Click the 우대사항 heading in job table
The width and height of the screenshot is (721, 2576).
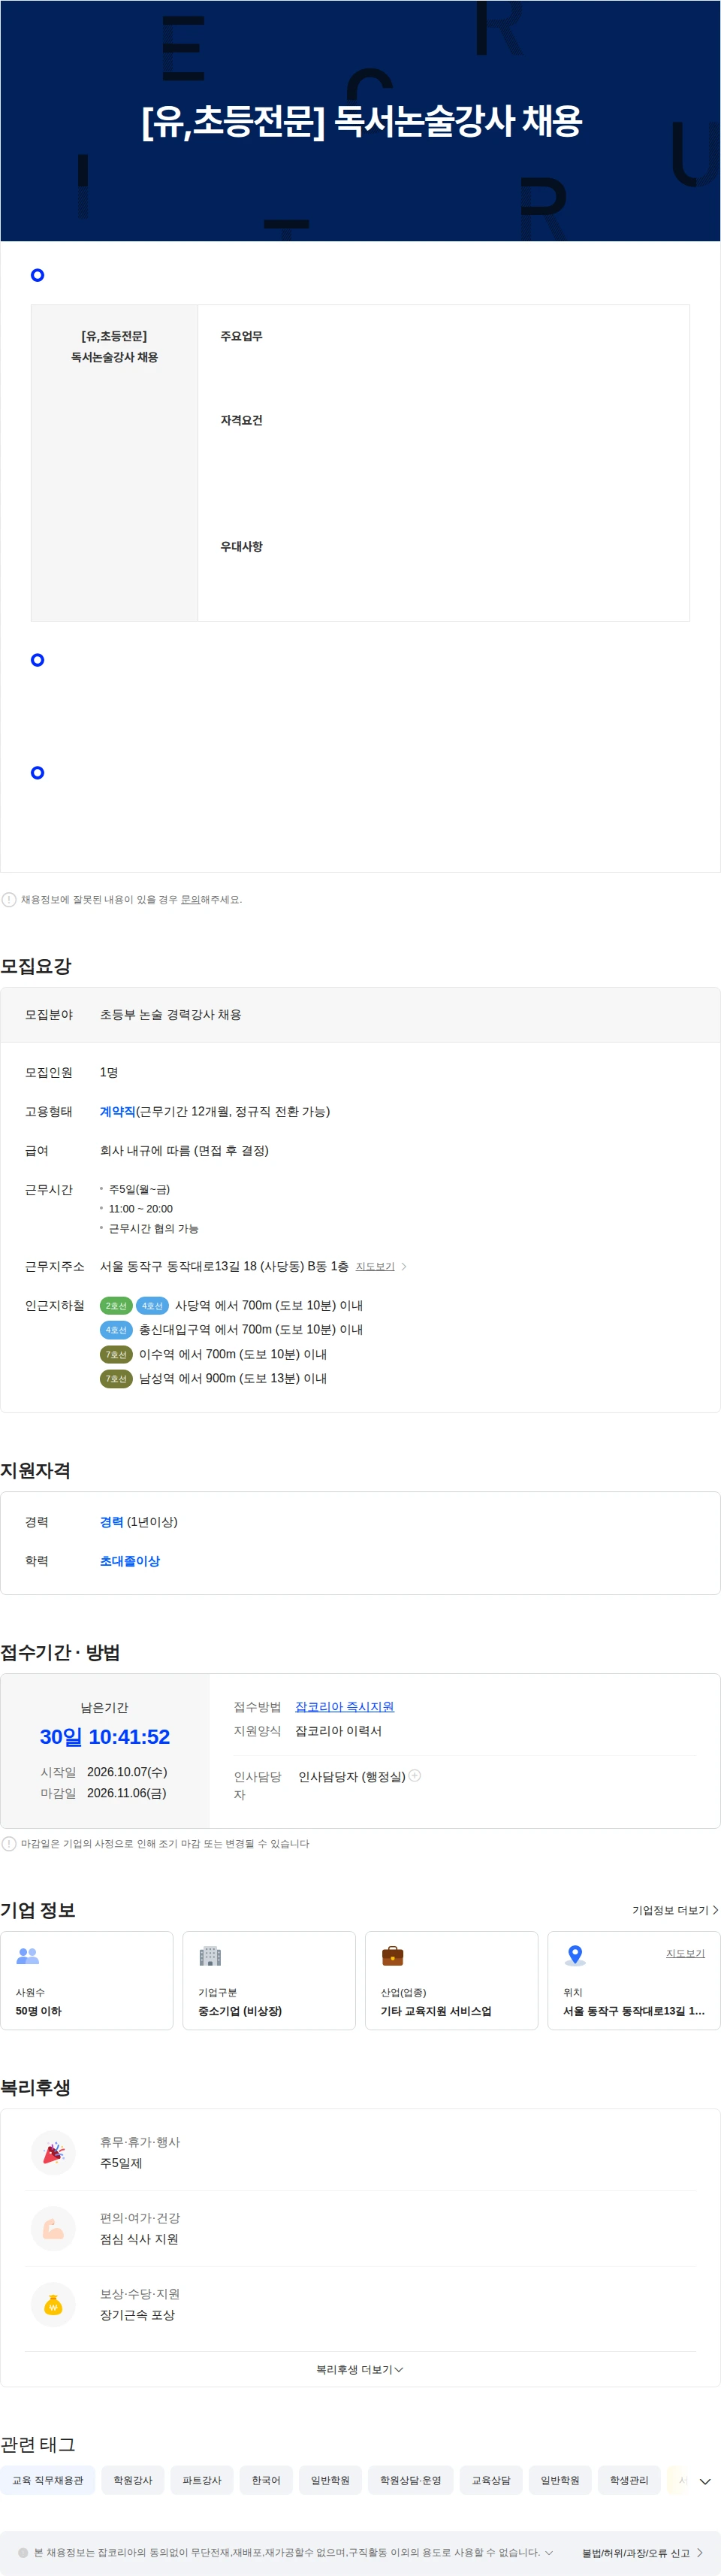[242, 546]
